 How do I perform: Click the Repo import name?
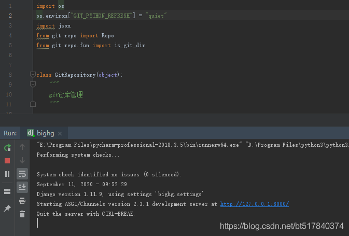coord(107,36)
